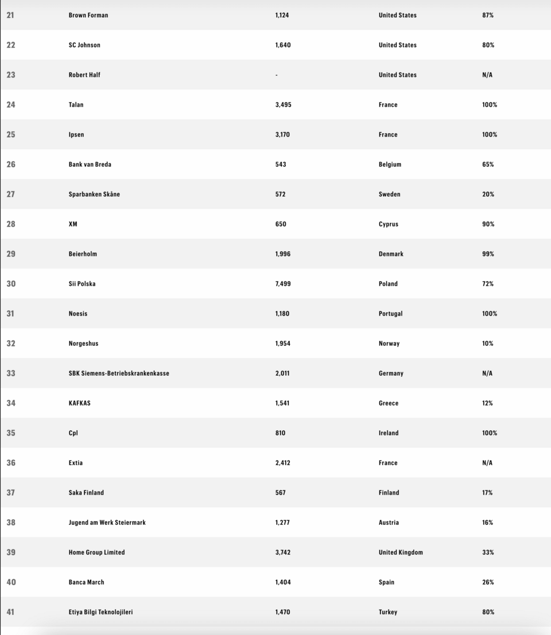Click the Noesis company name
Viewport: 551px width, 635px height.
coord(78,313)
